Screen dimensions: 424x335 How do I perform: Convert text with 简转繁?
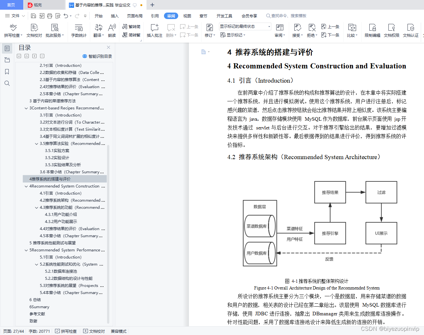(131, 35)
